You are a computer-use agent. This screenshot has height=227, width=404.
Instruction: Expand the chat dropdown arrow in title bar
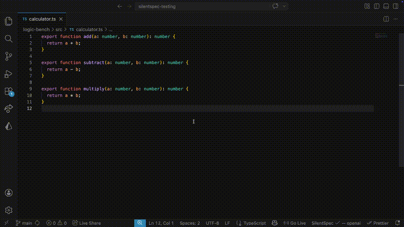click(284, 7)
